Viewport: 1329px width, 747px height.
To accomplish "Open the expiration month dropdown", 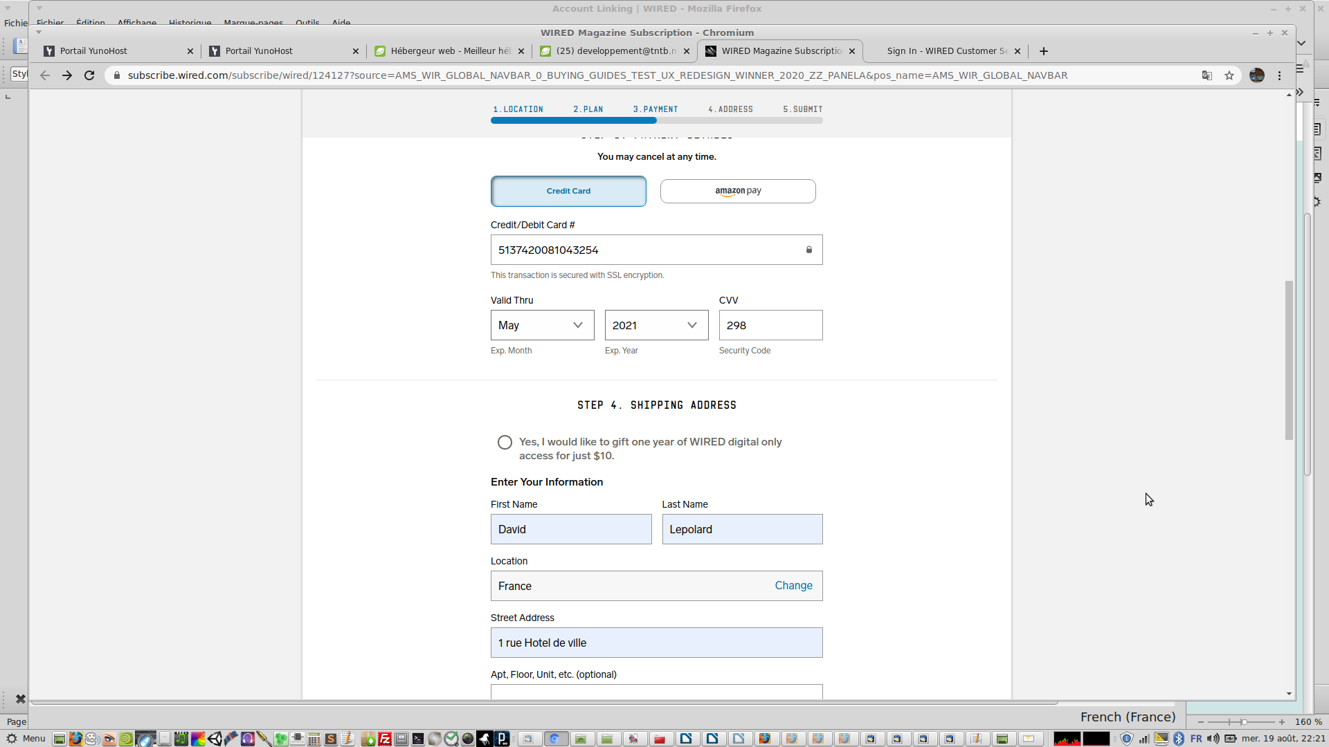I will pos(542,325).
